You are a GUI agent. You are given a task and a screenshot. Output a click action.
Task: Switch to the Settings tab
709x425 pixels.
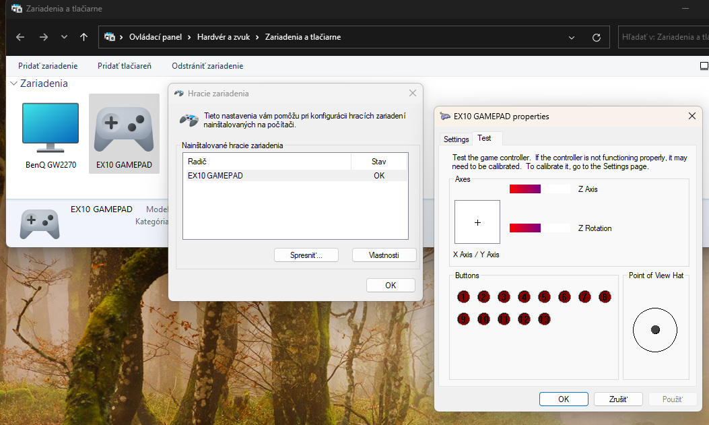coord(456,139)
